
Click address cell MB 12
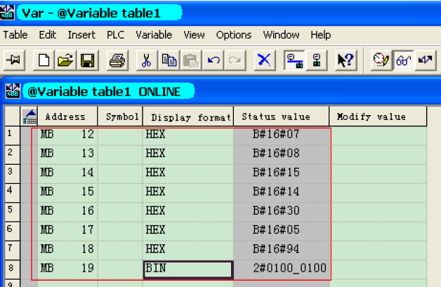pos(67,134)
